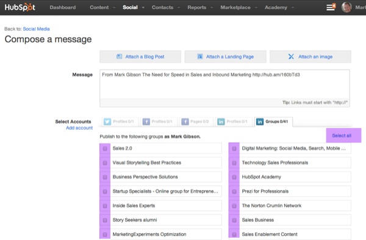Click the HubSpot logo
366x240 pixels.
point(20,7)
